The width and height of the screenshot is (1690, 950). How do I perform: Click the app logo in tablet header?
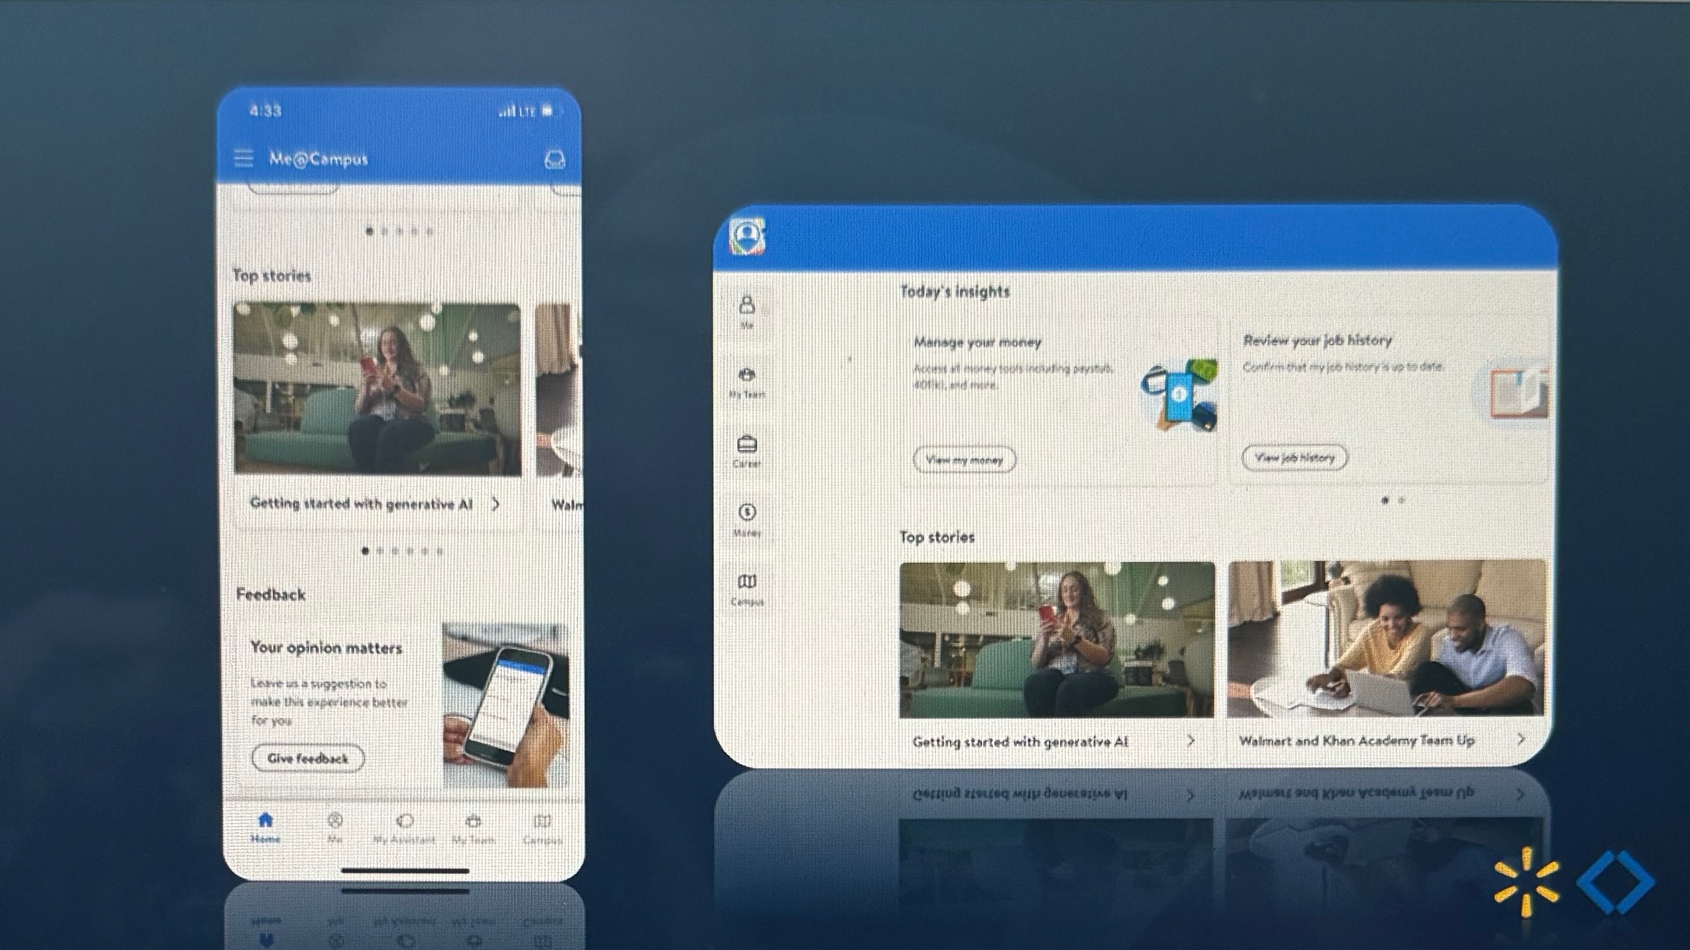(747, 237)
